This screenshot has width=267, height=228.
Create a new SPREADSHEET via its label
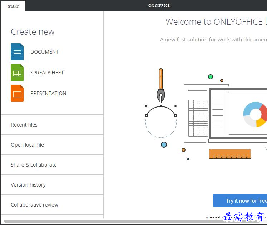[47, 73]
